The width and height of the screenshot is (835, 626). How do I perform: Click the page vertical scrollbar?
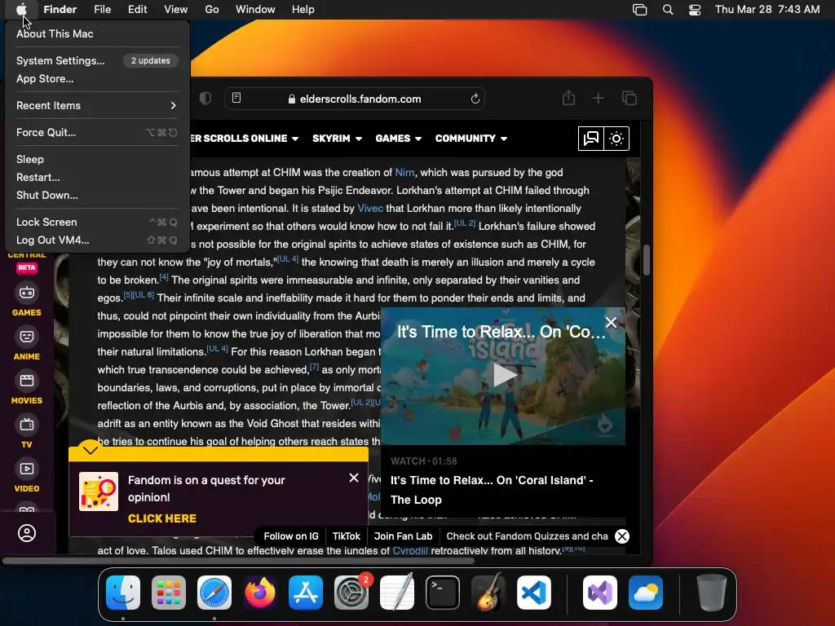point(647,260)
